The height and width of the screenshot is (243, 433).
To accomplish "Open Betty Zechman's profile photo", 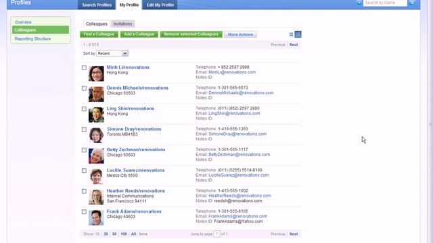I will pos(96,156).
